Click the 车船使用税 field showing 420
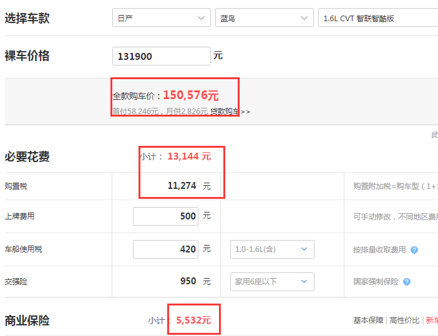The width and height of the screenshot is (438, 336). coord(165,249)
